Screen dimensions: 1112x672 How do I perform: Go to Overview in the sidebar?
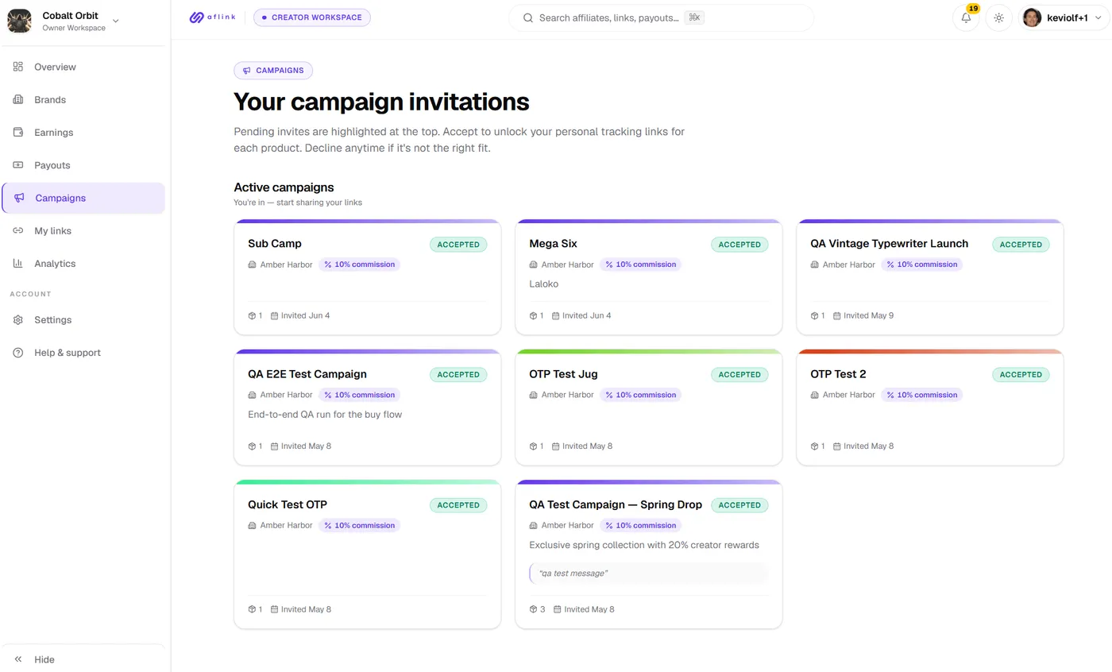(83, 67)
